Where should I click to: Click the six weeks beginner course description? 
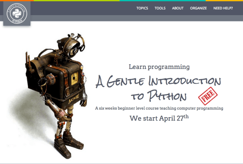point(159,108)
